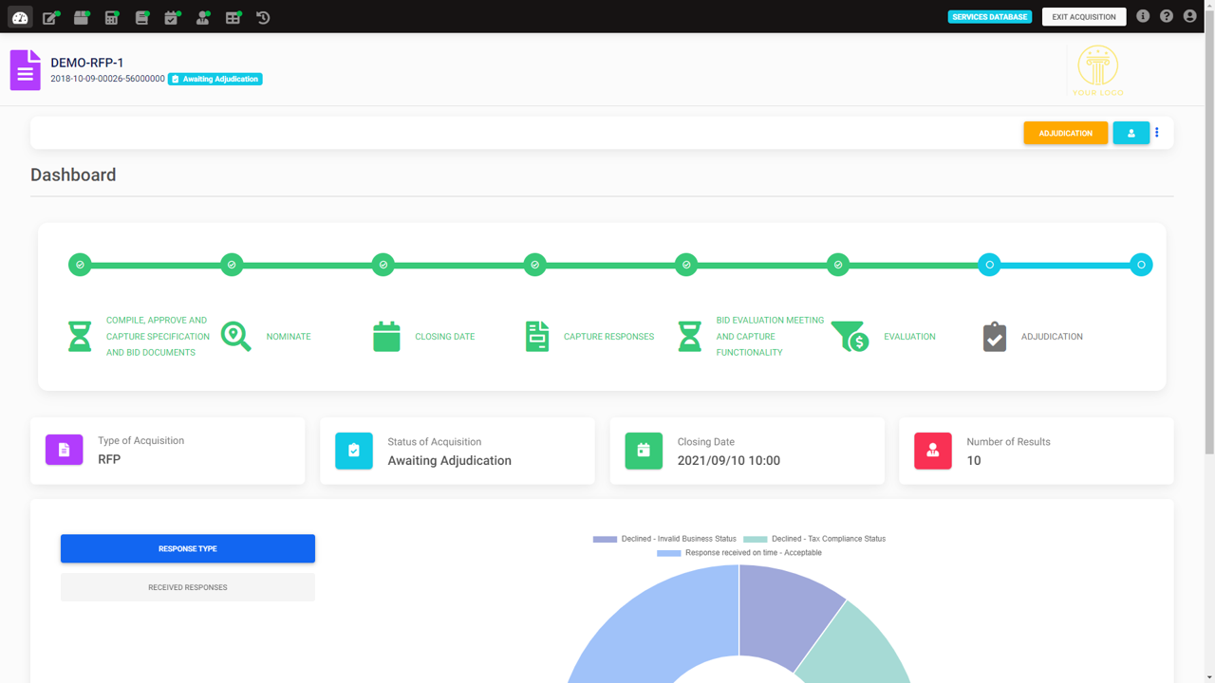1215x683 pixels.
Task: Open the calculator icon in top toolbar
Action: [111, 17]
